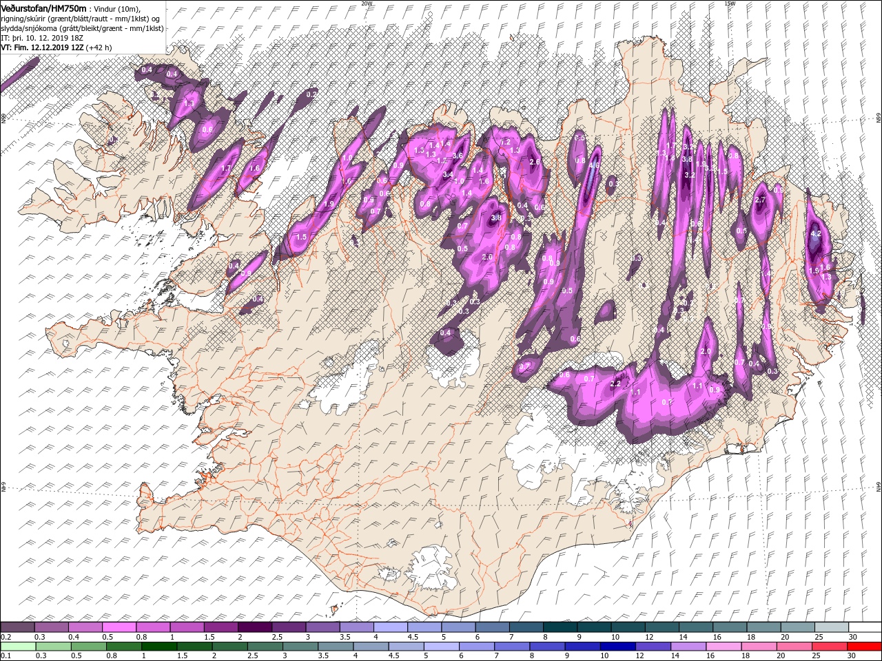Click the '0.2' label in the upper legend
The width and height of the screenshot is (882, 661).
tap(6, 637)
